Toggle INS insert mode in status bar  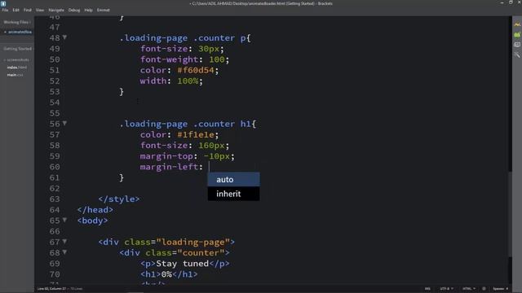[427, 289]
